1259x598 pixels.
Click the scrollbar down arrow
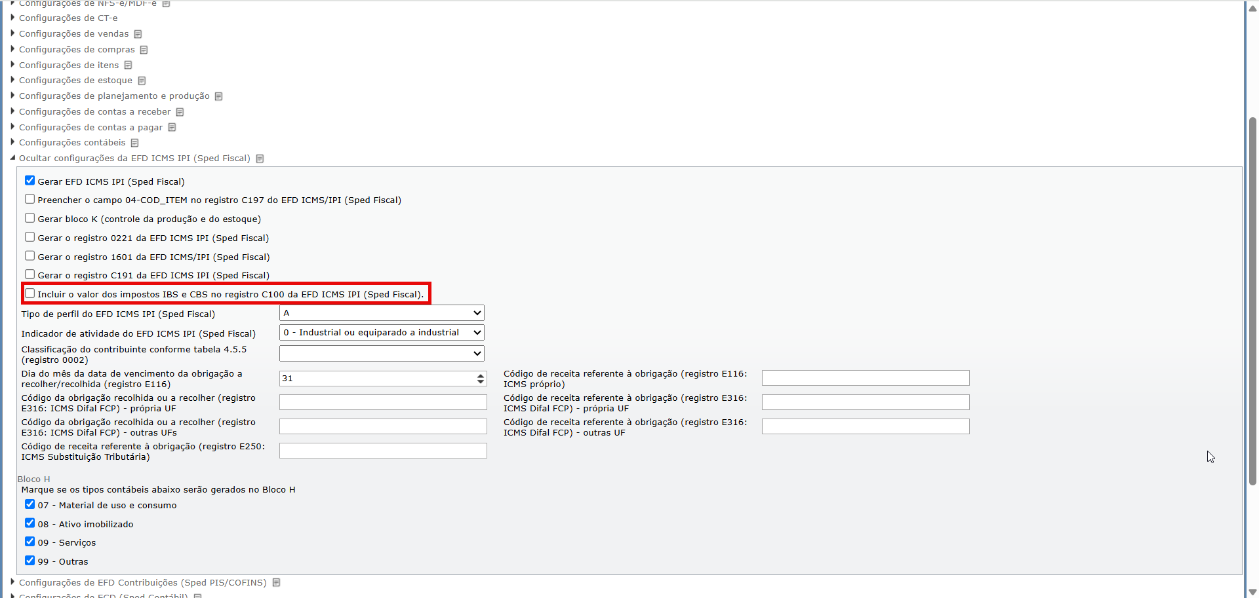tap(1252, 592)
